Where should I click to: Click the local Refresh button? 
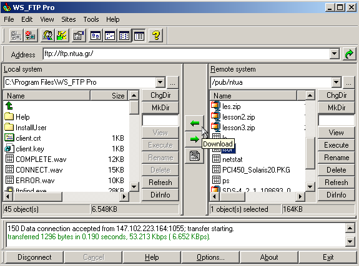point(160,182)
